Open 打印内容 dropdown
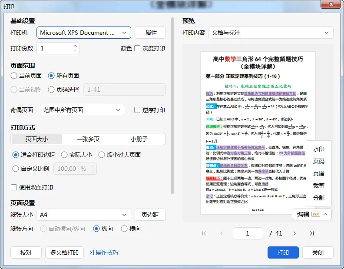 [271, 33]
